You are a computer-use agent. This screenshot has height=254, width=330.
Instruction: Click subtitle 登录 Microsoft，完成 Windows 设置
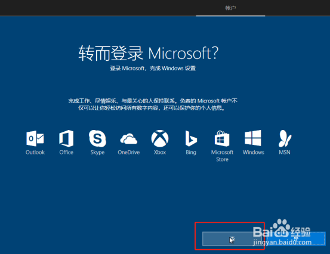pos(153,69)
